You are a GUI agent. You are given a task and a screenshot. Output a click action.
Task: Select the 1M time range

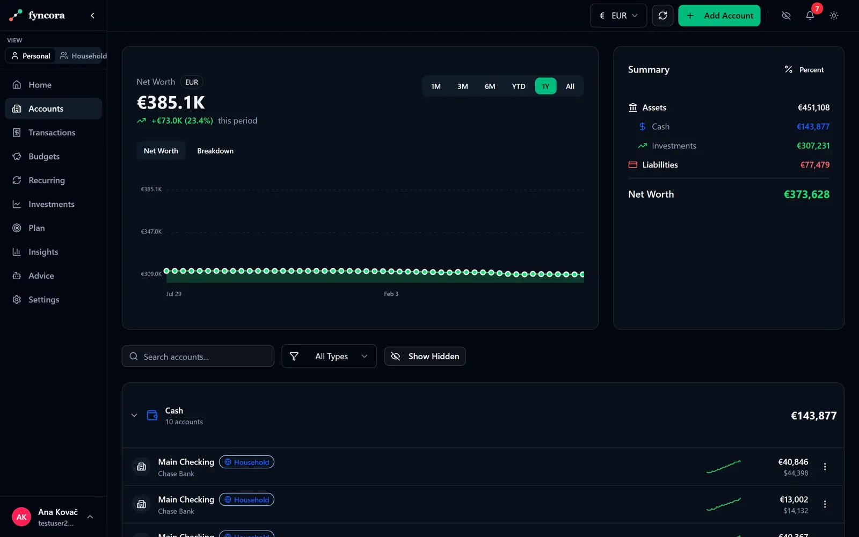tap(436, 86)
